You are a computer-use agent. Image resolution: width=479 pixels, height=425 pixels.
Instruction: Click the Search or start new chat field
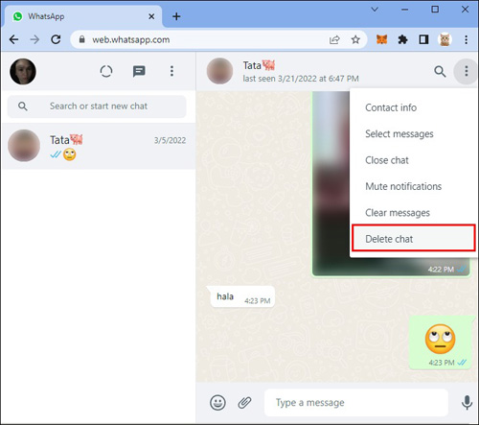97,106
